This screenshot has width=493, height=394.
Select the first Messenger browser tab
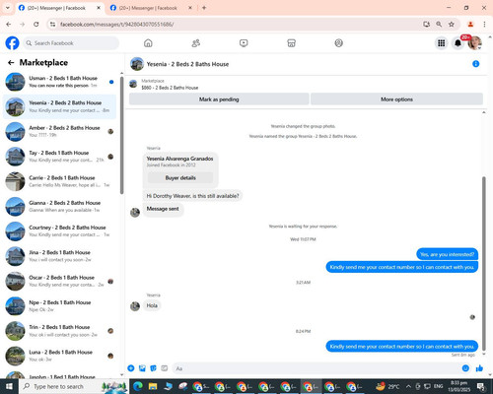[x=59, y=8]
